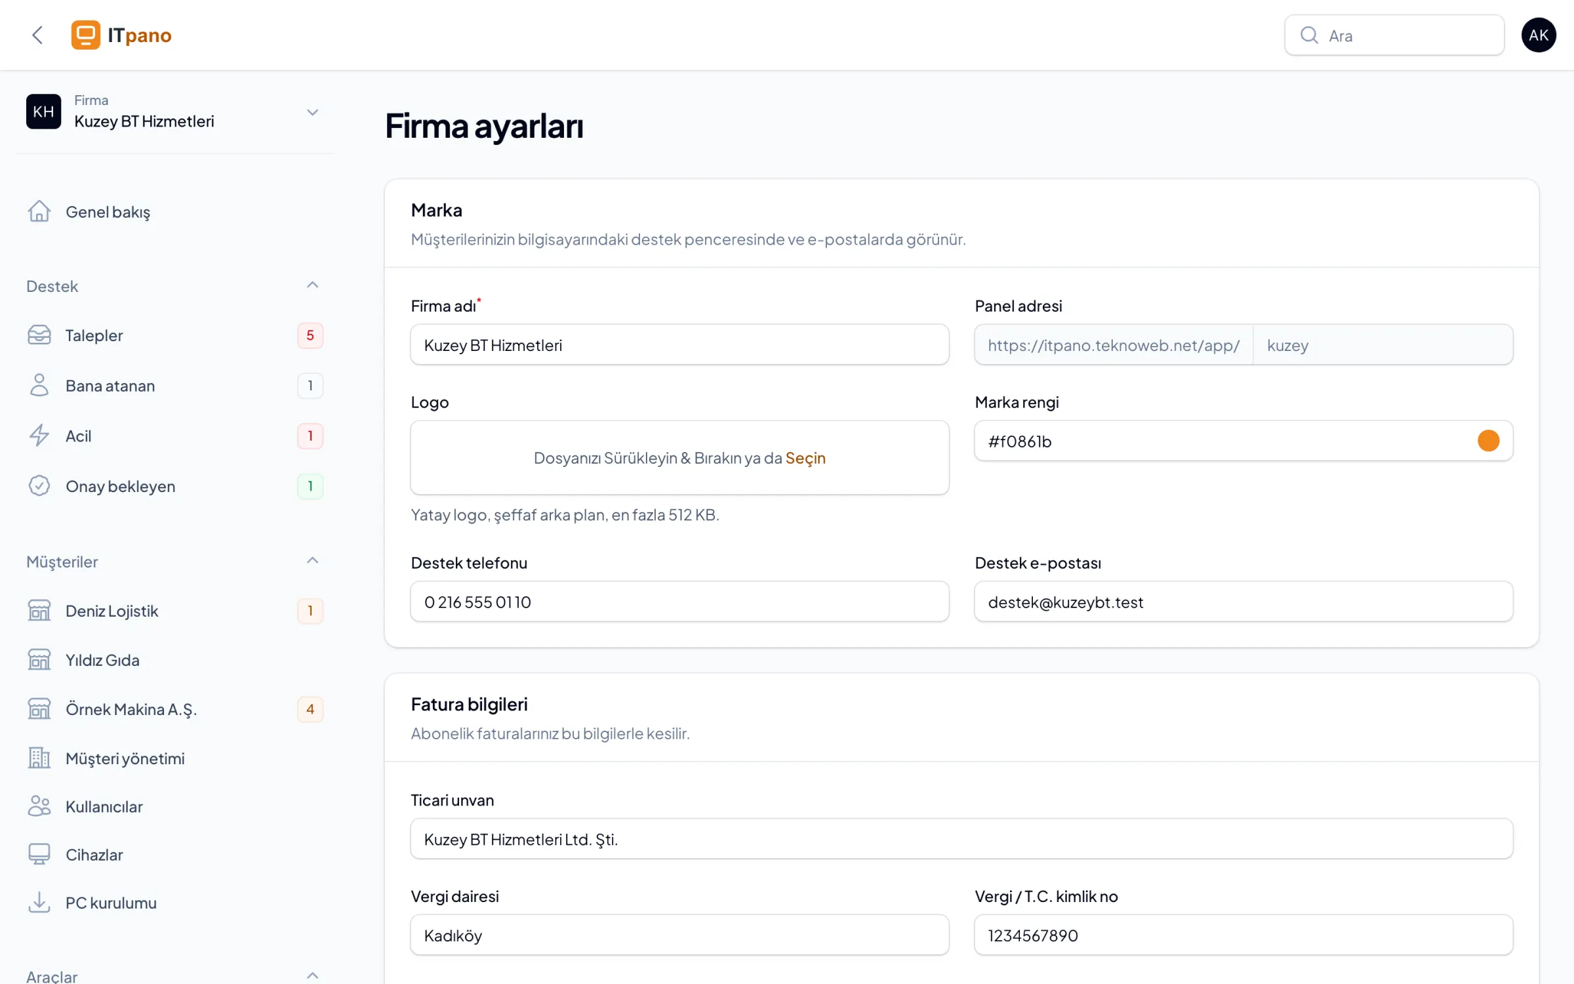
Task: Click the Kullanıcılar people icon
Action: (x=39, y=806)
